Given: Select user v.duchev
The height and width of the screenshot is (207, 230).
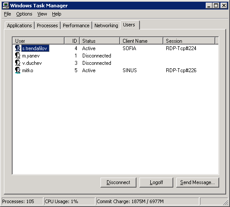Looking at the screenshot, I should [x=32, y=63].
